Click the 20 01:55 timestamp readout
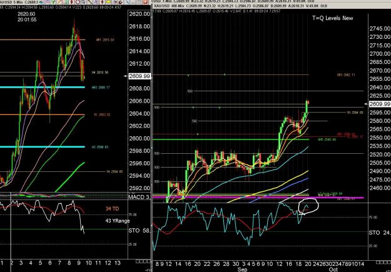The image size is (391, 272). coord(27,19)
